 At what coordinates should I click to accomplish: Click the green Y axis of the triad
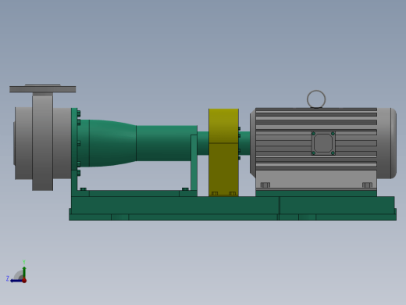click(24, 272)
